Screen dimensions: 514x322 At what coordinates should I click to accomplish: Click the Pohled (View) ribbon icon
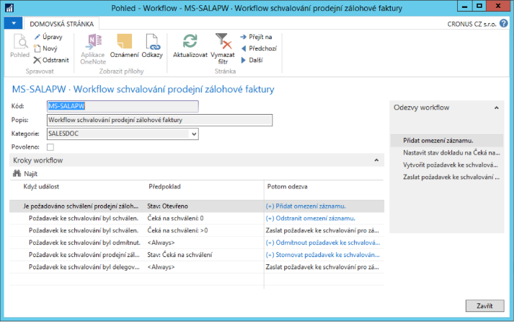point(19,42)
